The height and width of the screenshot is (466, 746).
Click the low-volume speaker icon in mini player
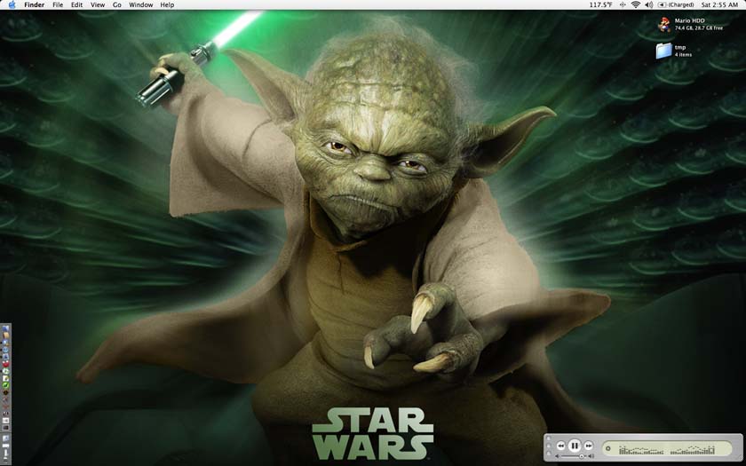(557, 456)
